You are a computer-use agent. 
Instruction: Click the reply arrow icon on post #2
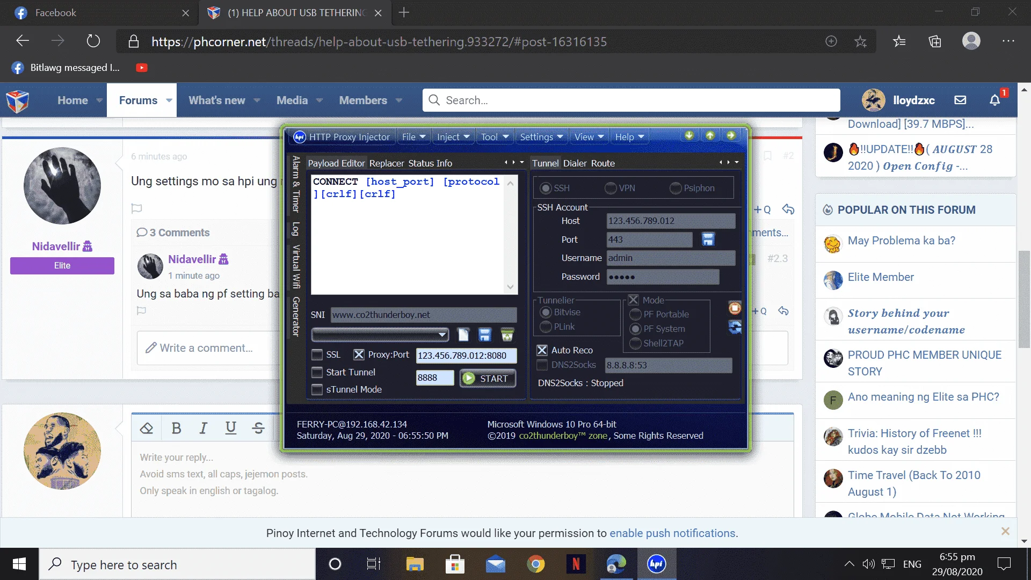tap(788, 209)
